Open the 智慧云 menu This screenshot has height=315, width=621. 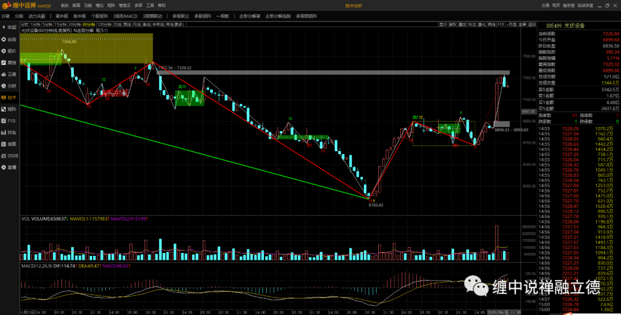pos(124,6)
